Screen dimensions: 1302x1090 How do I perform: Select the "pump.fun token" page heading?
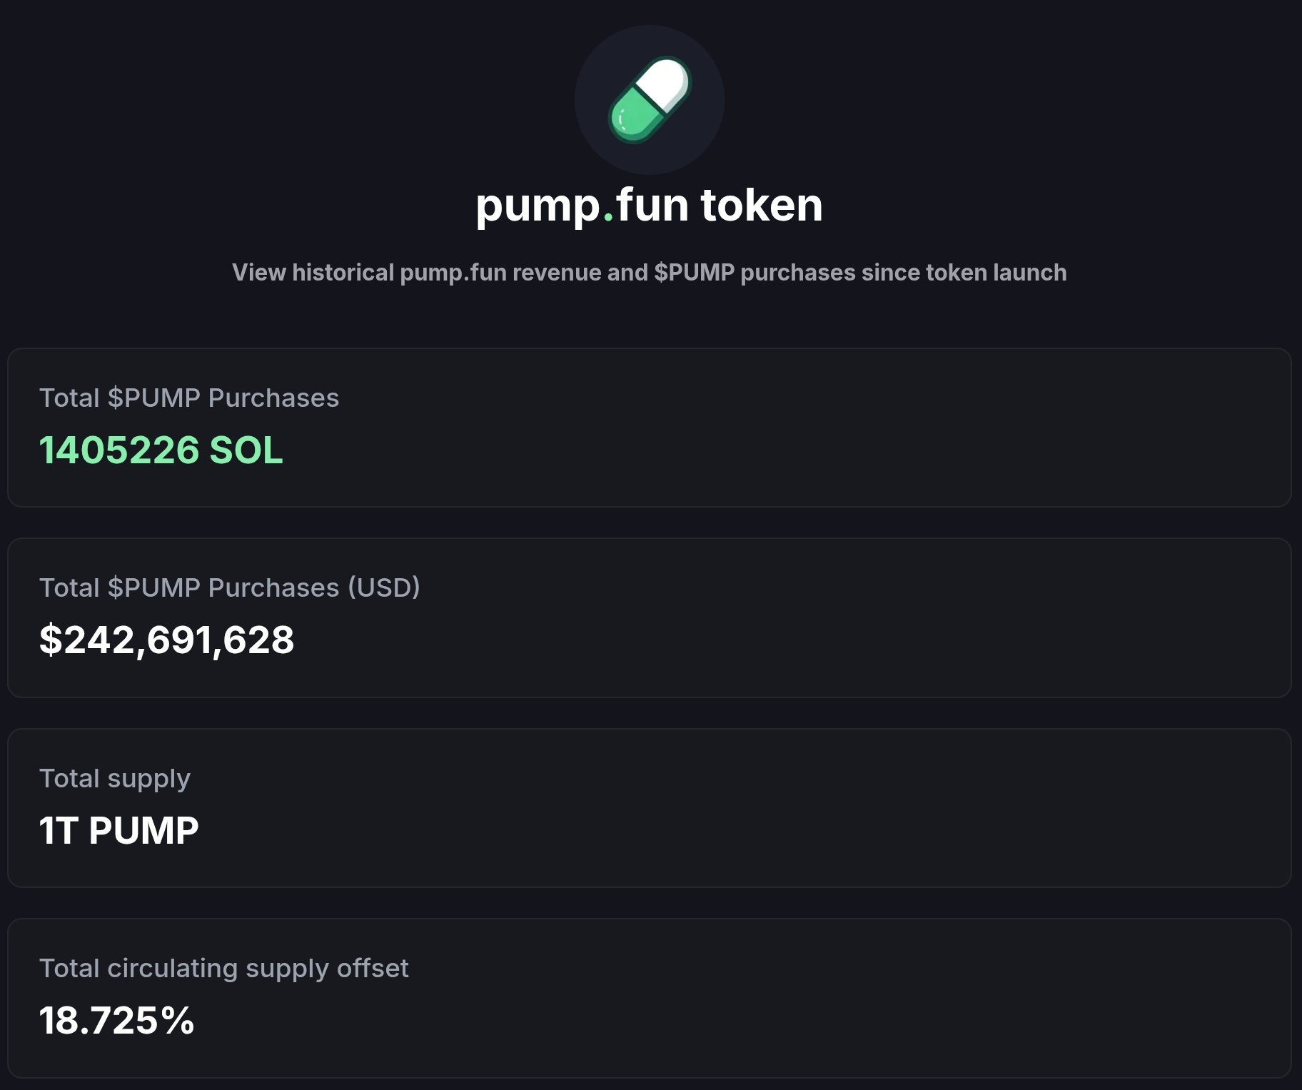[x=649, y=206]
